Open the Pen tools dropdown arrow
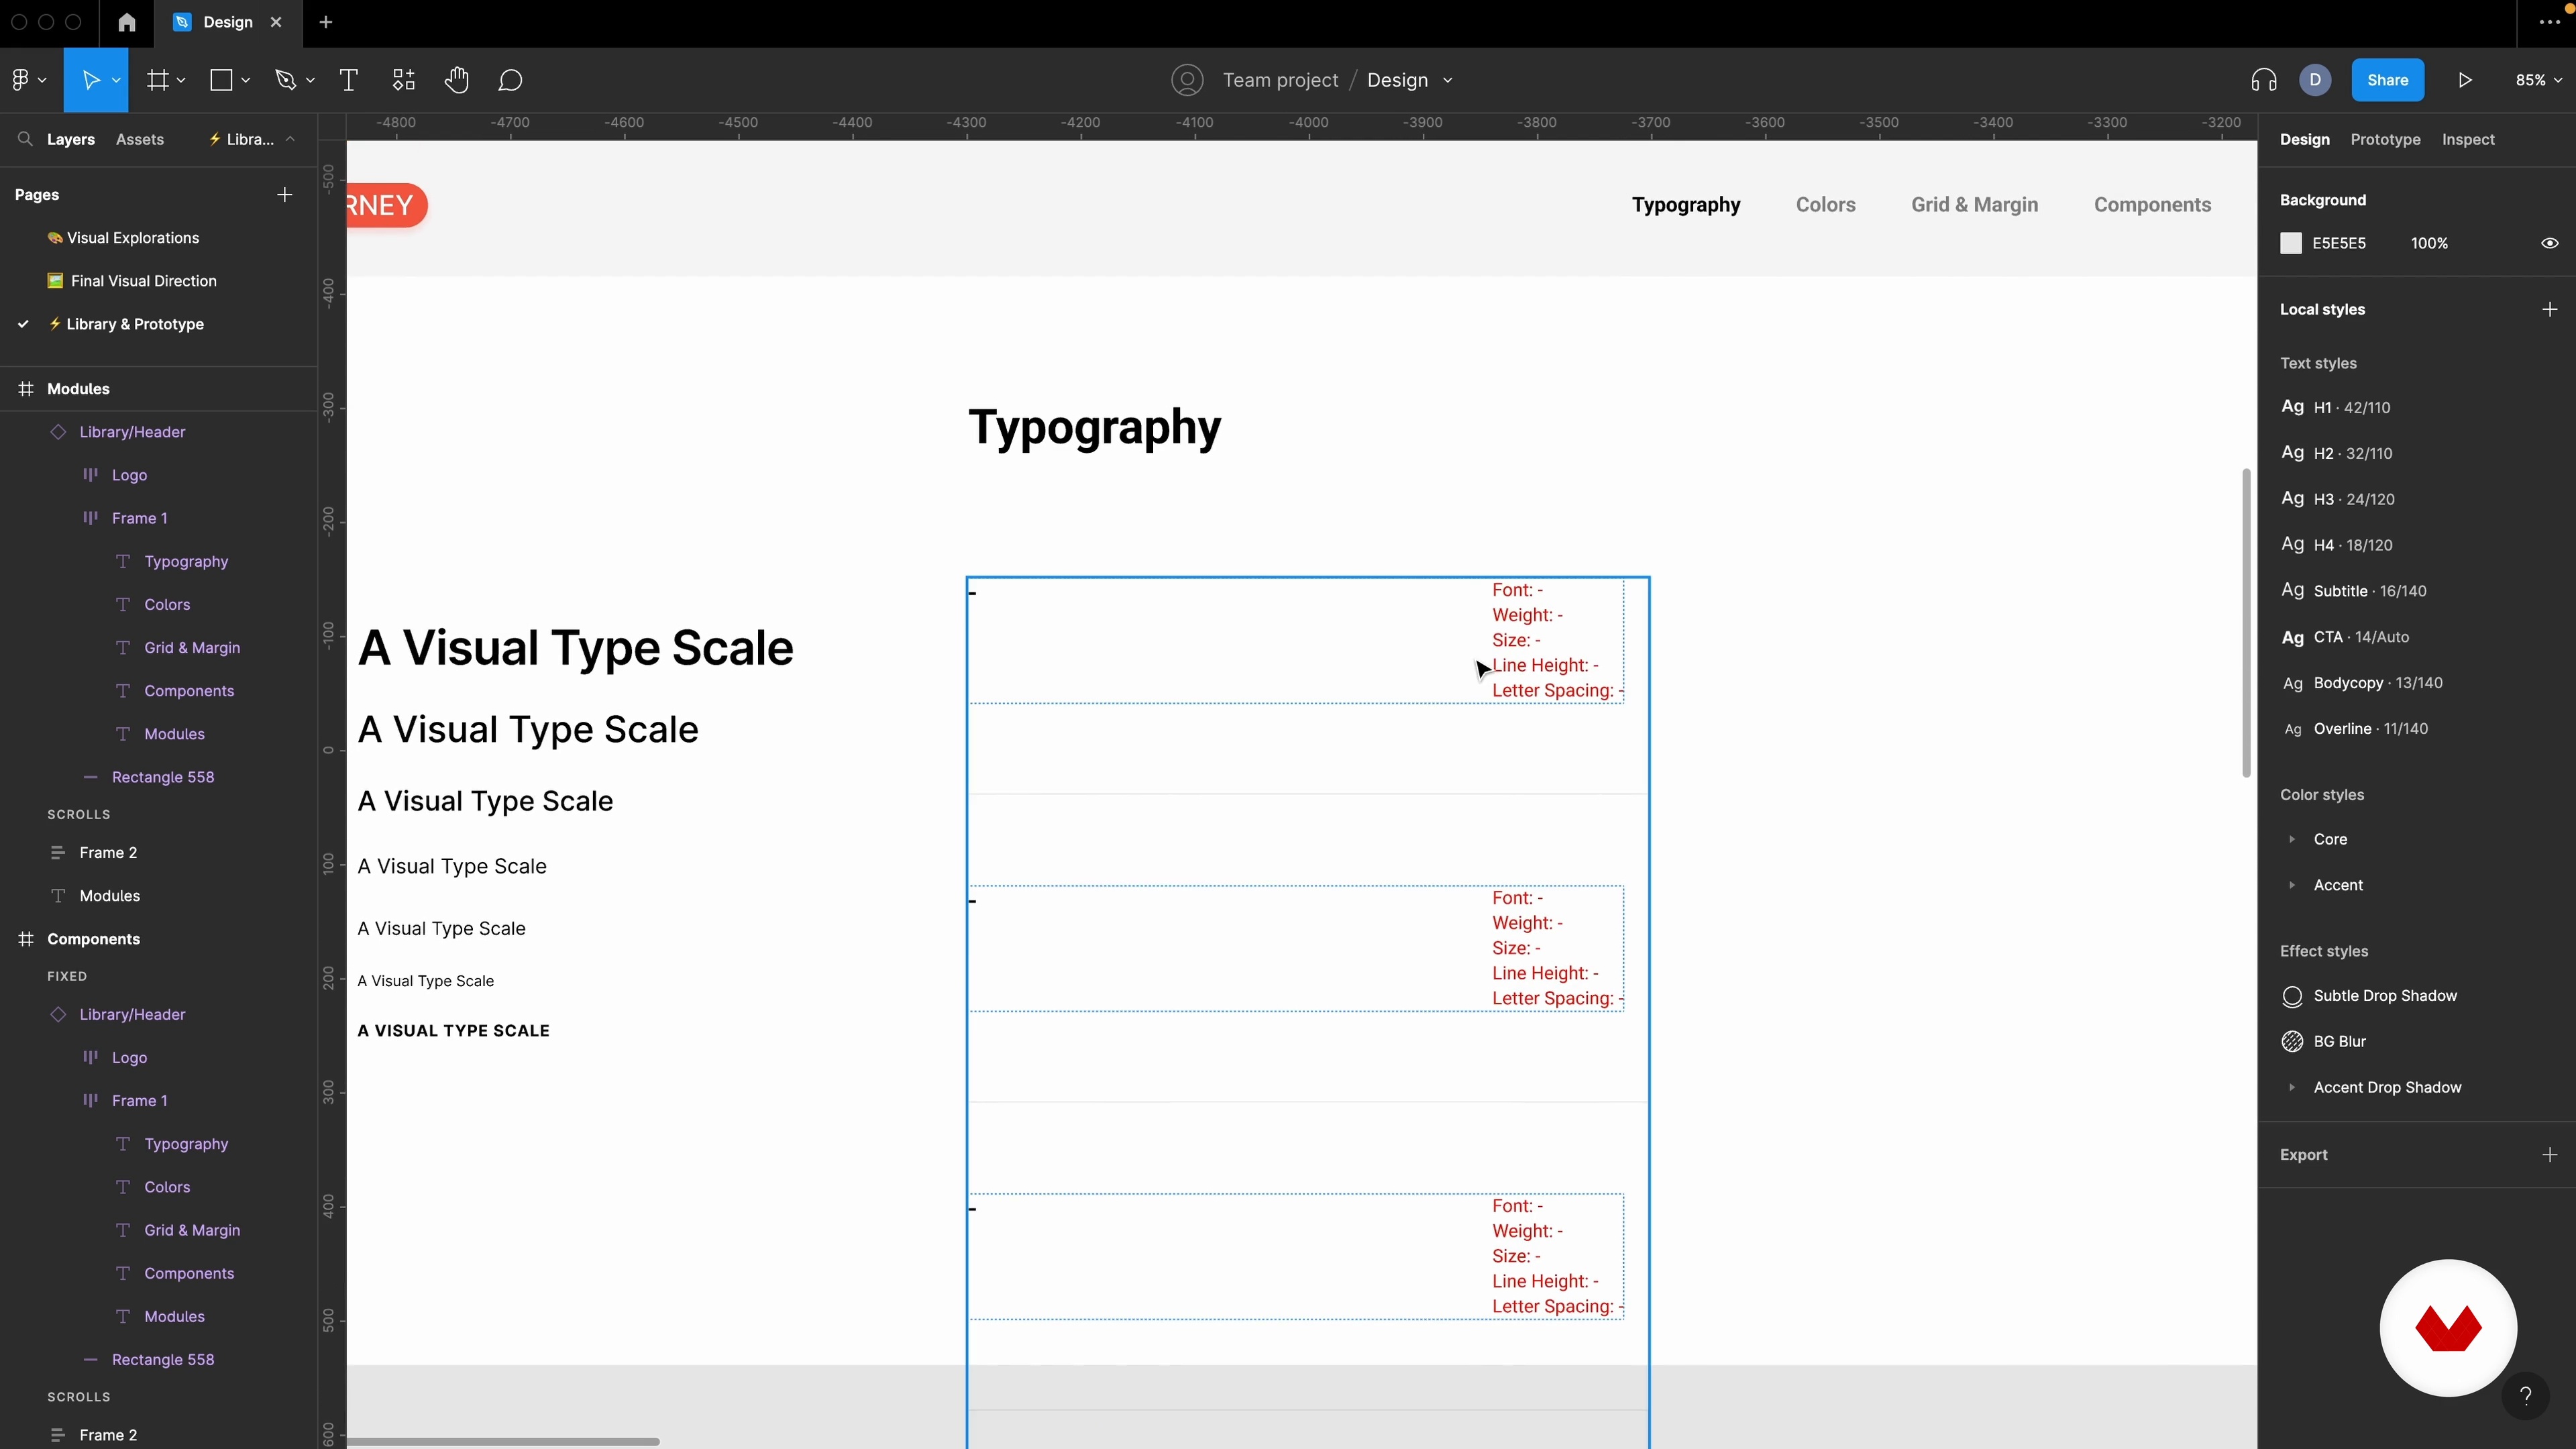The height and width of the screenshot is (1449, 2576). pos(310,80)
